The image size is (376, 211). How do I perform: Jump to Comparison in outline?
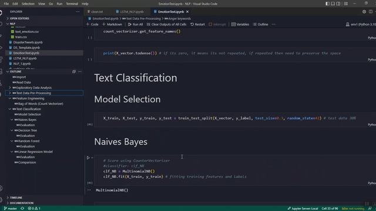[27, 162]
